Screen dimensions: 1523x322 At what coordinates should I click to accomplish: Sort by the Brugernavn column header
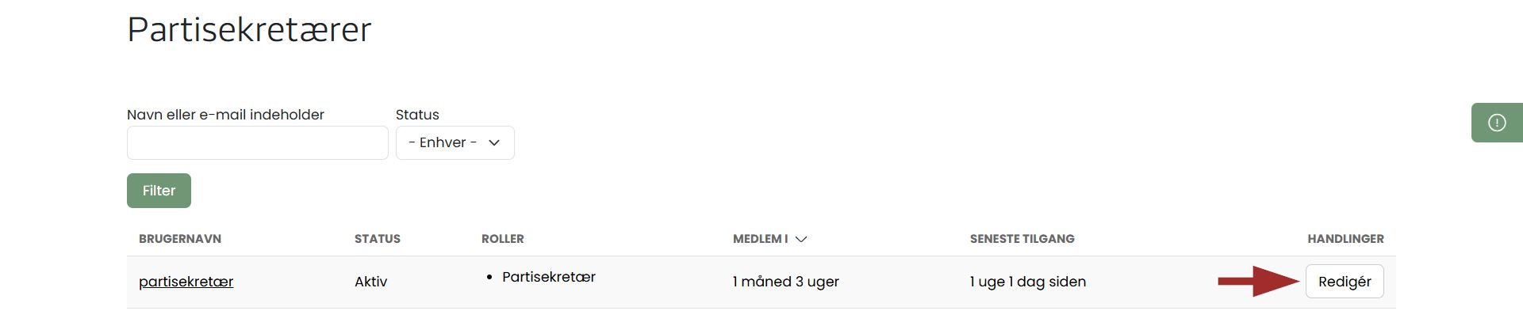(180, 239)
